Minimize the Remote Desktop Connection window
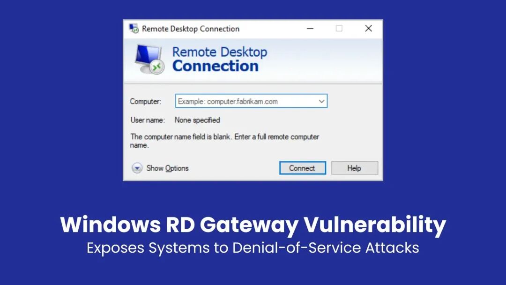 click(x=310, y=29)
